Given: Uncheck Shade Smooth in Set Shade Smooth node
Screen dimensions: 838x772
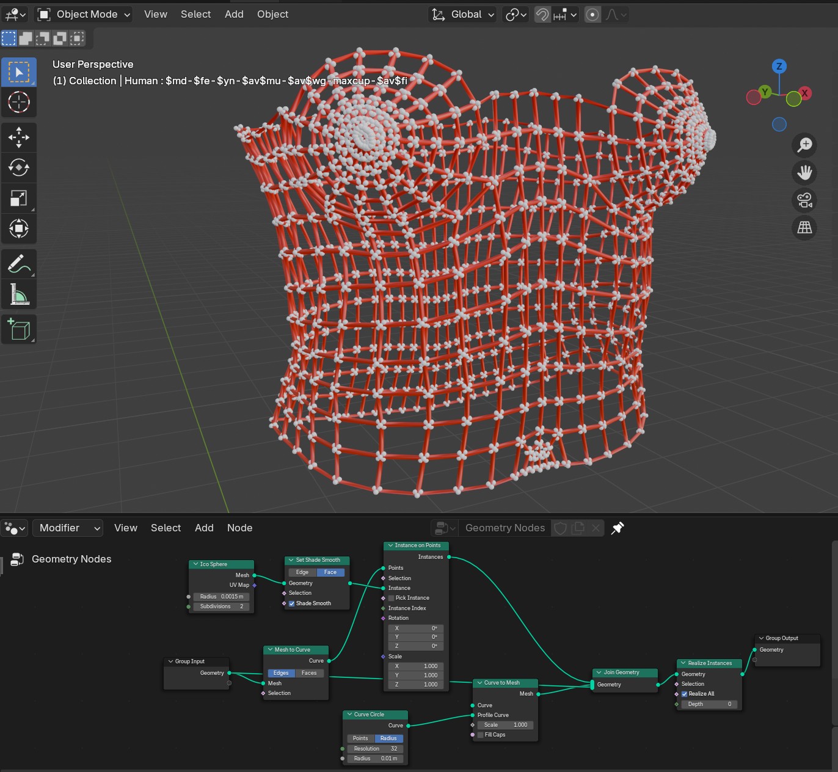Looking at the screenshot, I should pyautogui.click(x=292, y=603).
